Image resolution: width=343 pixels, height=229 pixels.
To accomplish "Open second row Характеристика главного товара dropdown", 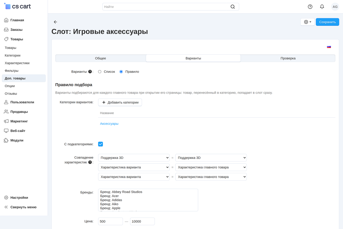I will [x=211, y=167].
